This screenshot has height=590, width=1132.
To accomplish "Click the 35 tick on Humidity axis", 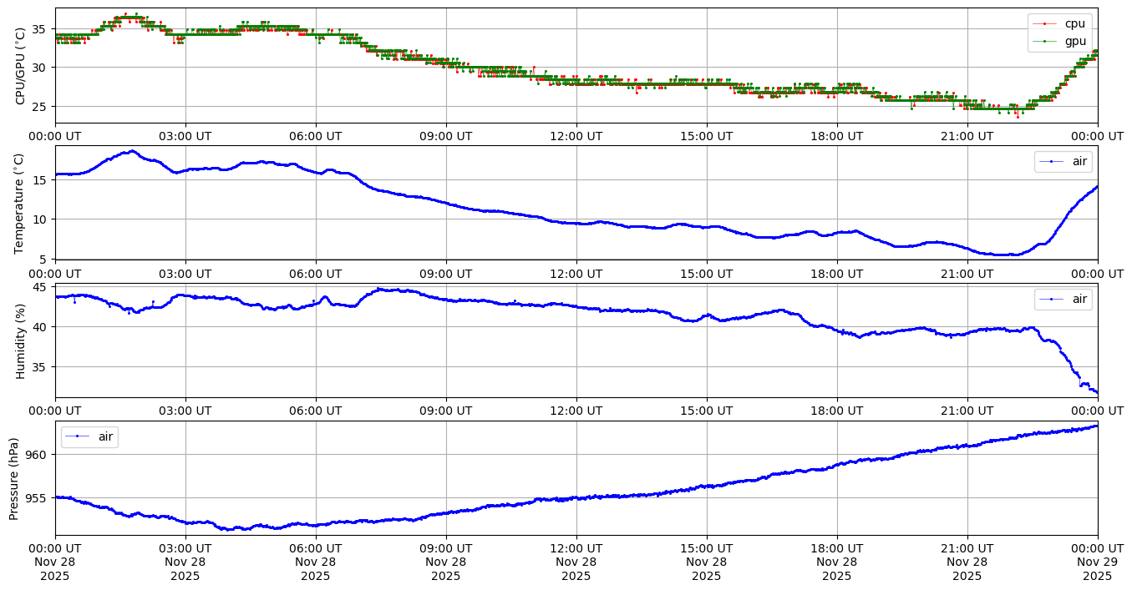I will tap(40, 367).
